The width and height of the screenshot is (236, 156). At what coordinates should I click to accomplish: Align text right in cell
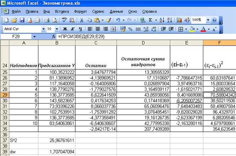(x=105, y=29)
